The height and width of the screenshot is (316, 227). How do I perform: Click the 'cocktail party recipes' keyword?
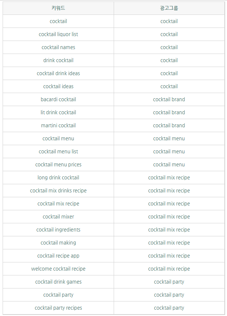coord(58,308)
